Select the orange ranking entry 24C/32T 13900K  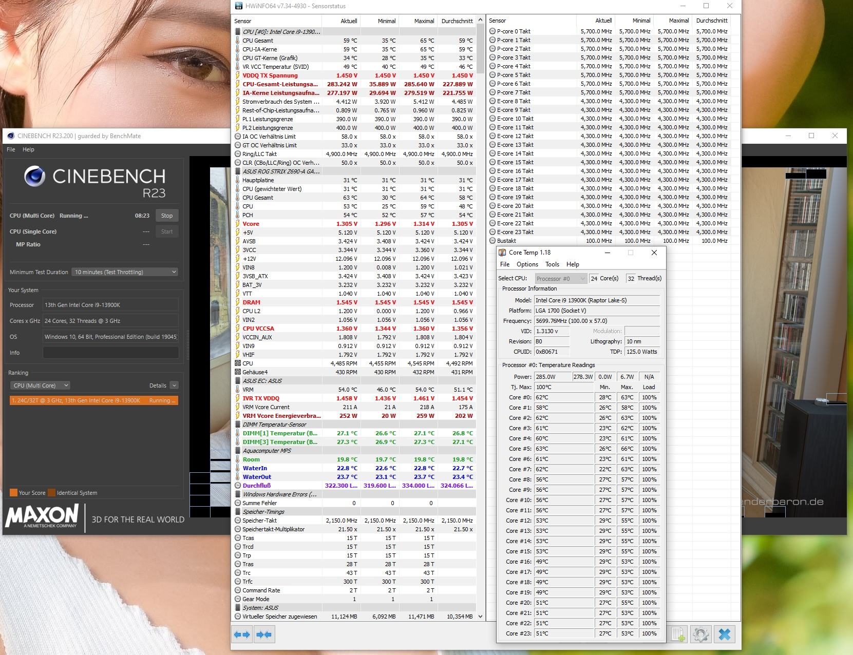[94, 400]
